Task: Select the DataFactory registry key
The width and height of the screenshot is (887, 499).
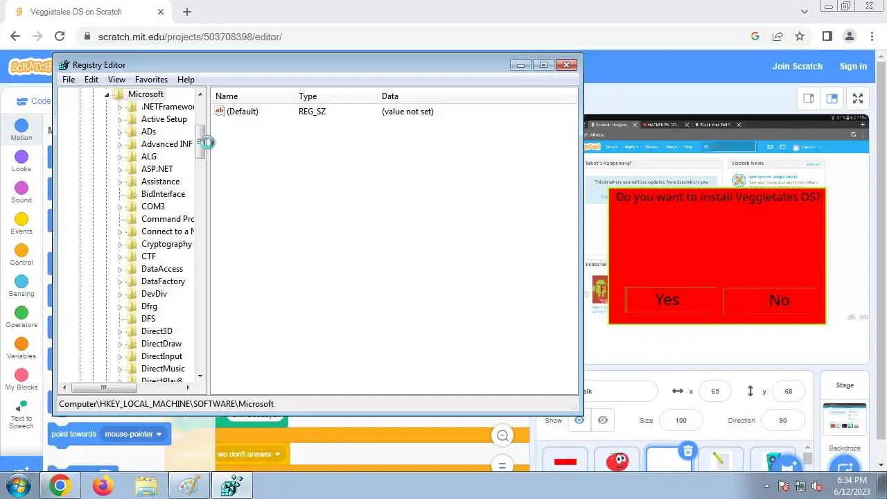Action: [x=163, y=281]
